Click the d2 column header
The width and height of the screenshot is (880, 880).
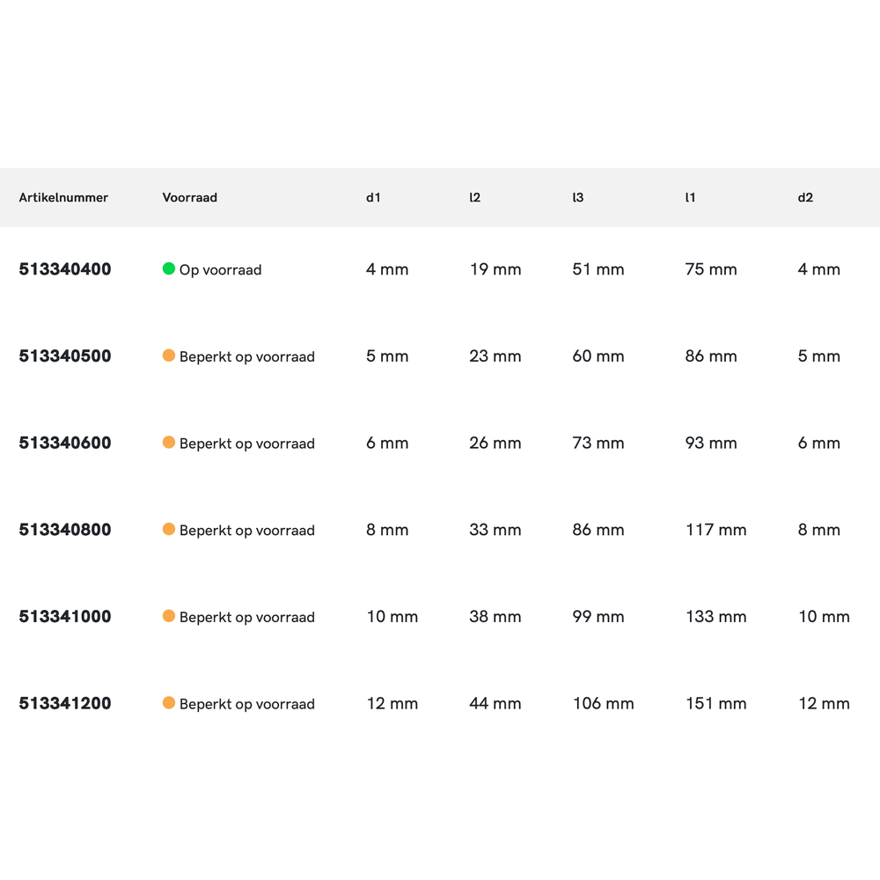coord(805,198)
